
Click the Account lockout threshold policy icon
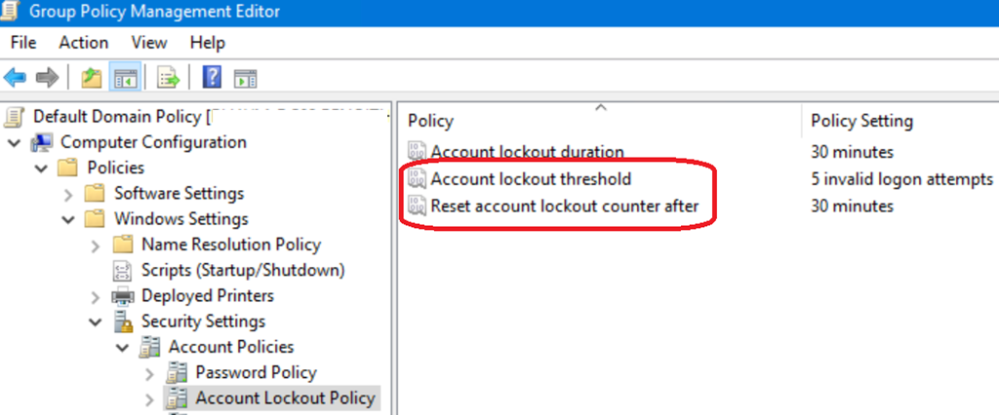(418, 179)
